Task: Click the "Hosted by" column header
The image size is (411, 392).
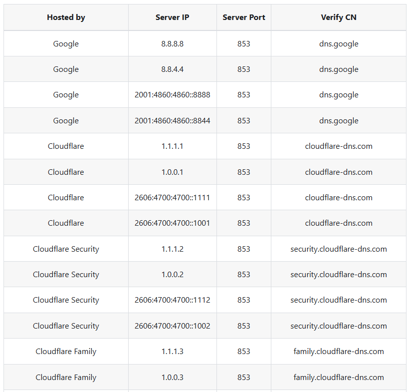Action: click(66, 17)
